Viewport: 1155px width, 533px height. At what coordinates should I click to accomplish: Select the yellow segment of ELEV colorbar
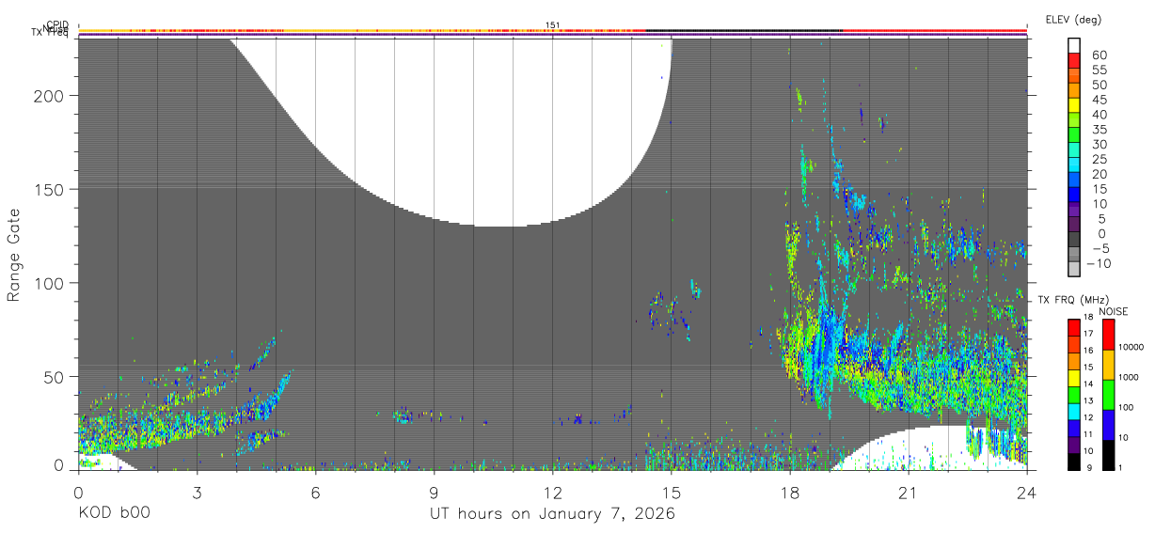pyautogui.click(x=1074, y=104)
